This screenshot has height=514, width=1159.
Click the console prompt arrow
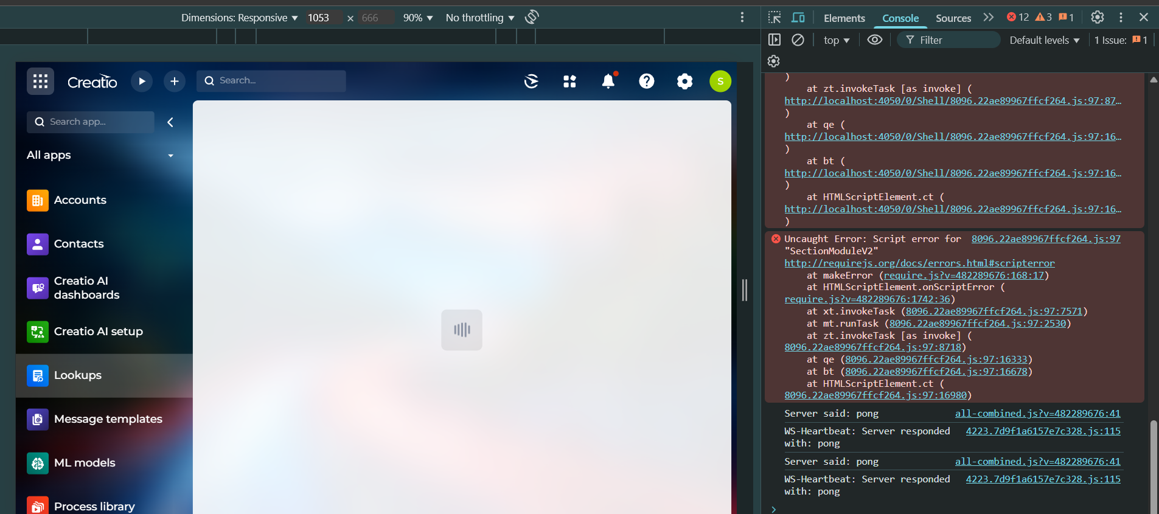(x=774, y=509)
